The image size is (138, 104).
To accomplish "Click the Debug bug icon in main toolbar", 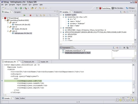I will (x=16, y=8).
